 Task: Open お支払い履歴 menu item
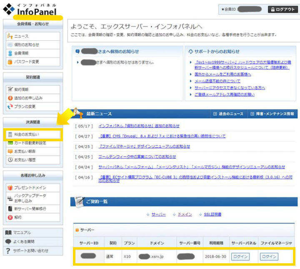(33, 160)
